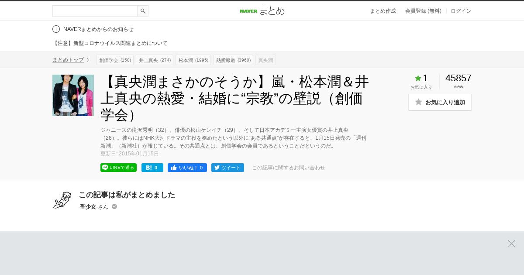Click the article headline 真央潤まさかのそうか
The width and height of the screenshot is (524, 275).
point(235,98)
